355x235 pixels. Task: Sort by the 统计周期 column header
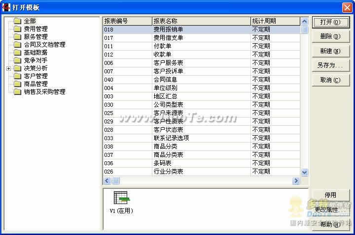275,21
